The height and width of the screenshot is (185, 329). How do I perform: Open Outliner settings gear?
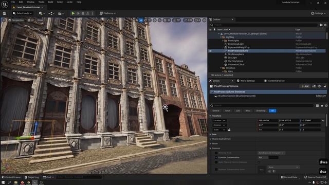(325, 25)
